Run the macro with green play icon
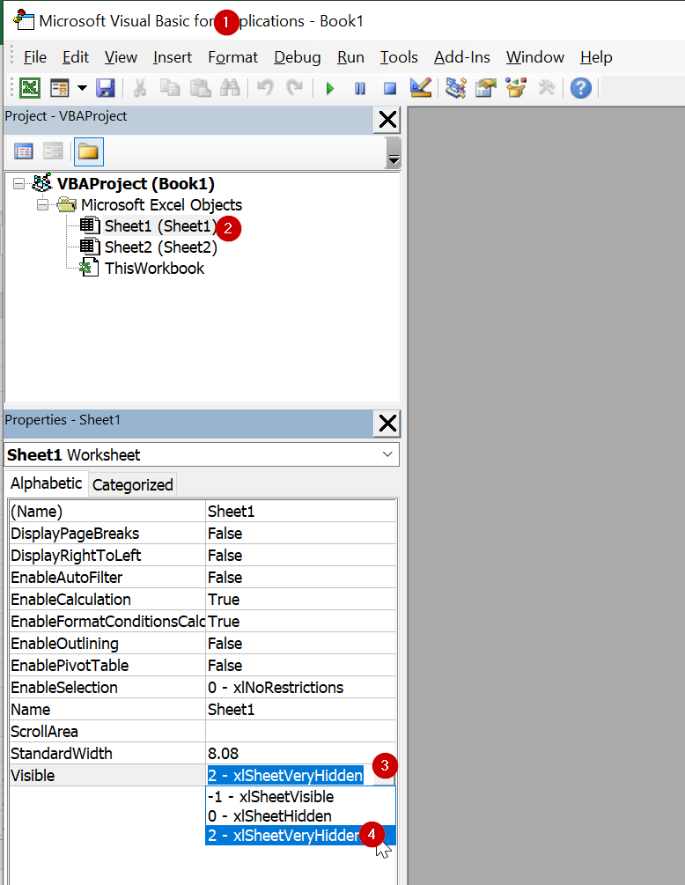Image resolution: width=685 pixels, height=885 pixels. [x=330, y=89]
